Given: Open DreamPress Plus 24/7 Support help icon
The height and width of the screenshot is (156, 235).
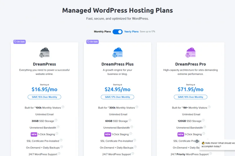Looking at the screenshot, I should [x=133, y=153].
